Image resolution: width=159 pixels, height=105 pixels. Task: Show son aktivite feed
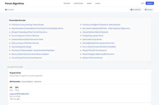135,10
